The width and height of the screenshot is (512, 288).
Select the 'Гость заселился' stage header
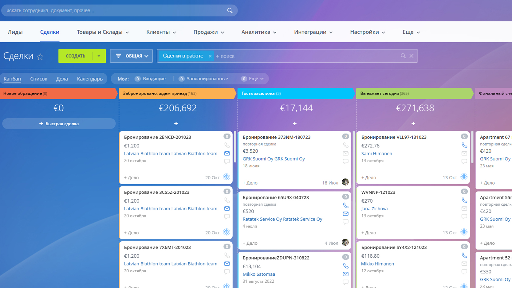click(x=296, y=93)
